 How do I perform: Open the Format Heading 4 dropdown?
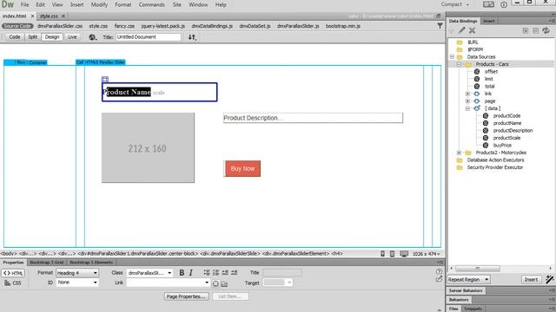77,273
